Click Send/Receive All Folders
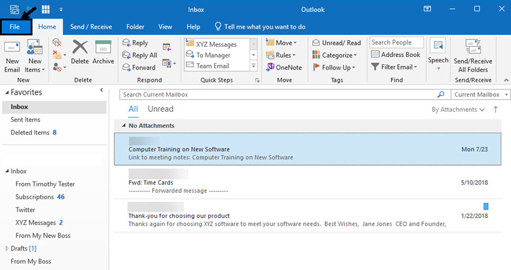This screenshot has height=270, width=511. tap(473, 56)
